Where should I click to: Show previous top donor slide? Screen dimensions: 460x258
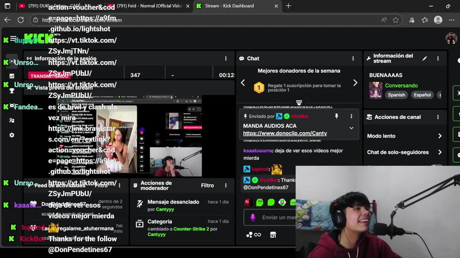[243, 83]
